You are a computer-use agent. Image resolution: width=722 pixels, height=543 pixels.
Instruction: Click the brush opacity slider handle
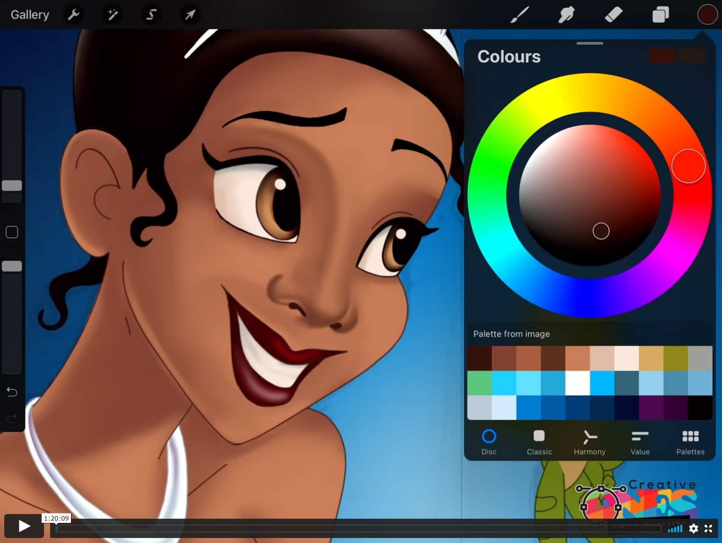[12, 266]
